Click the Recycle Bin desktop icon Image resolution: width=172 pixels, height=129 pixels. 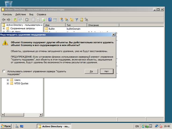(x=9, y=3)
